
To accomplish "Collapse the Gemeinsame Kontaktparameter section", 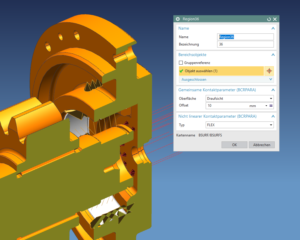I will tap(273, 90).
